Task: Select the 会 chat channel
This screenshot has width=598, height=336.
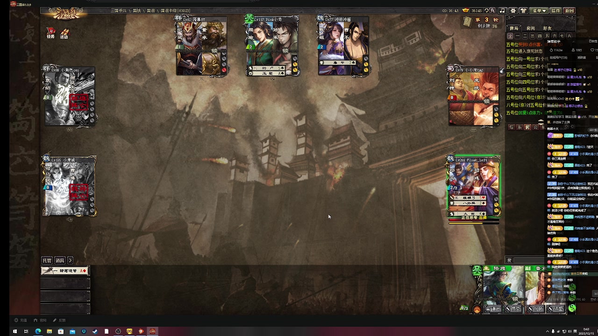Action: coord(535,127)
